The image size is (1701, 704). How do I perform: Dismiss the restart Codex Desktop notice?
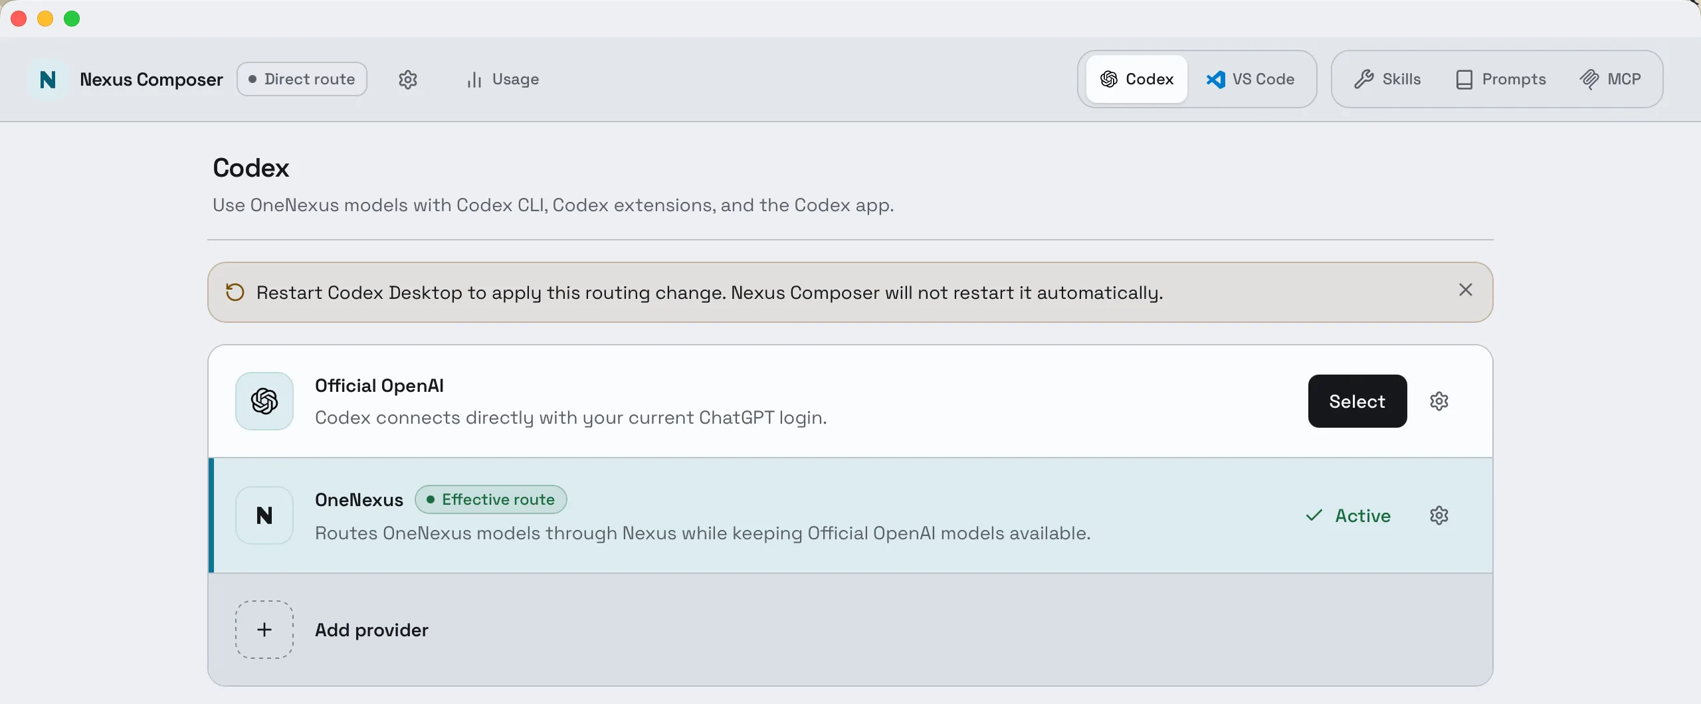click(x=1466, y=290)
